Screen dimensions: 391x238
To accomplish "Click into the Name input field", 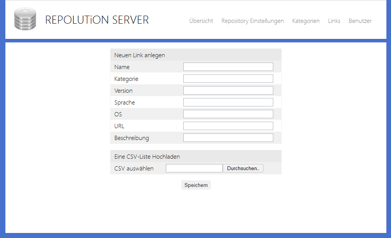I will tap(228, 66).
